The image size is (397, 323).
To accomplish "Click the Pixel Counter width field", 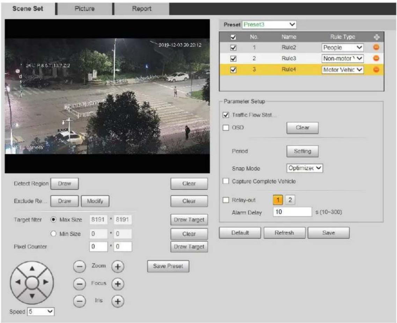I will pyautogui.click(x=98, y=247).
